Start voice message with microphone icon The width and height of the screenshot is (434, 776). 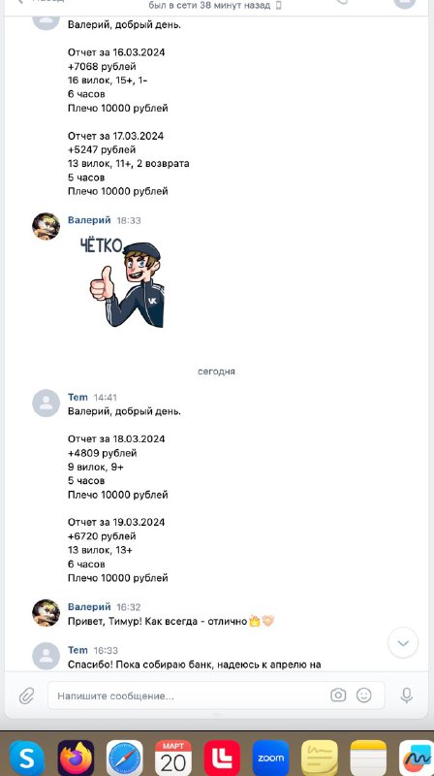point(406,695)
